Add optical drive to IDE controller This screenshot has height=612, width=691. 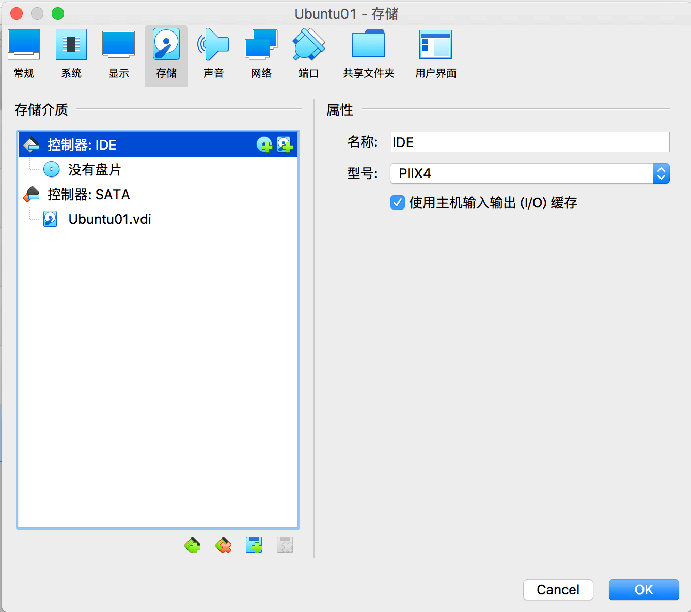tap(264, 144)
